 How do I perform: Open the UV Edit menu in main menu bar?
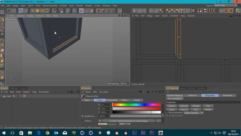[63, 6]
